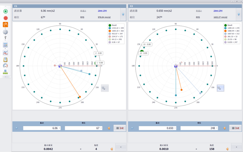The image size is (243, 152).
Task: Click orange marker beside C2 phase field
Action: [224, 128]
